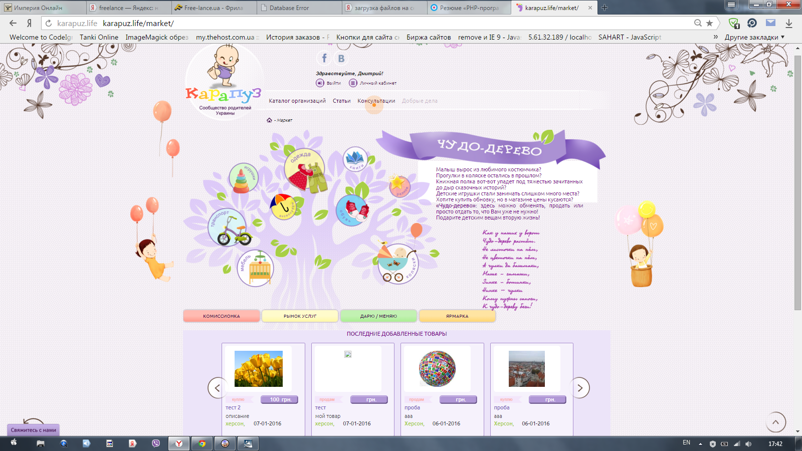Screen dimensions: 802x451
Task: Open the yellow tulips product thumbnail
Action: [x=259, y=369]
